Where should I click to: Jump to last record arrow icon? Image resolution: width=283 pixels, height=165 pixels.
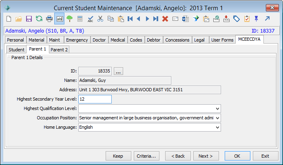pyautogui.click(x=156, y=19)
